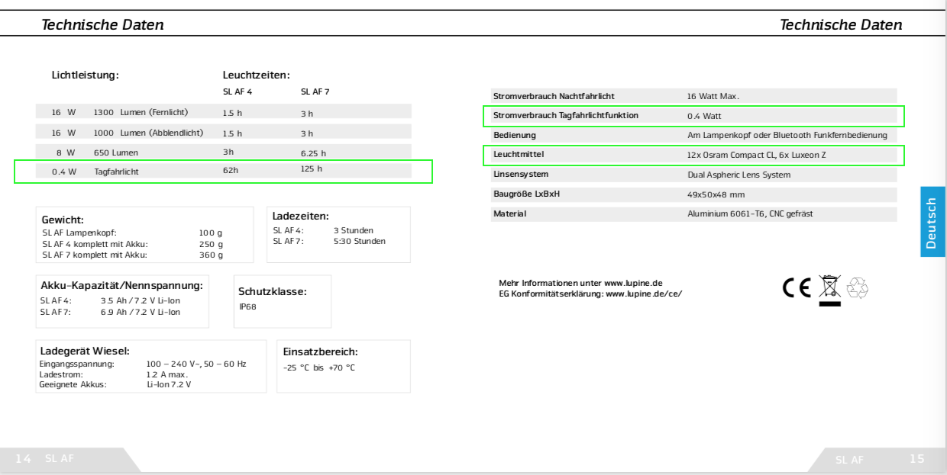Open the www.lupine.de website link
This screenshot has width=947, height=475.
pyautogui.click(x=633, y=283)
